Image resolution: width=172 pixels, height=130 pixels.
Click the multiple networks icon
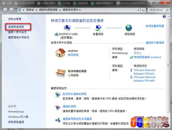tap(98, 28)
